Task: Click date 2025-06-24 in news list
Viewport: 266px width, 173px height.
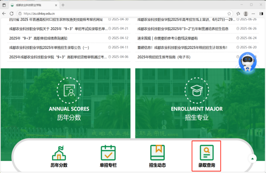Action: (x=248, y=38)
